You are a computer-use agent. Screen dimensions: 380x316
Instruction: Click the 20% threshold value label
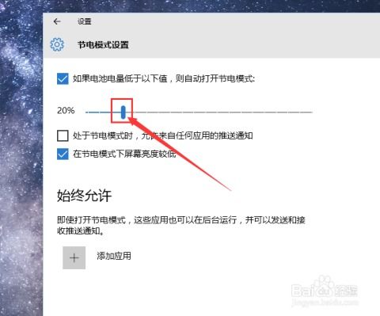[66, 110]
